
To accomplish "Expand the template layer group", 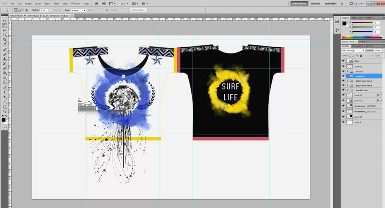I will (347, 76).
